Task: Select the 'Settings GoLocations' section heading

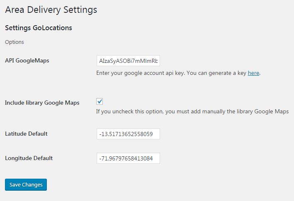Action: 39,28
